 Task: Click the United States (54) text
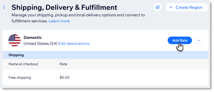tap(40, 44)
